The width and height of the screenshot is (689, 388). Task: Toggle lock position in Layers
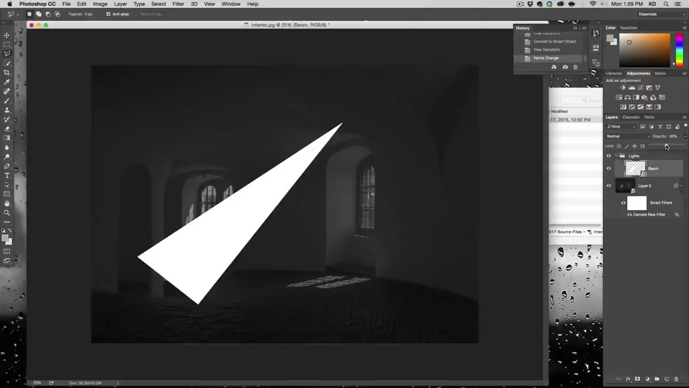pos(635,146)
